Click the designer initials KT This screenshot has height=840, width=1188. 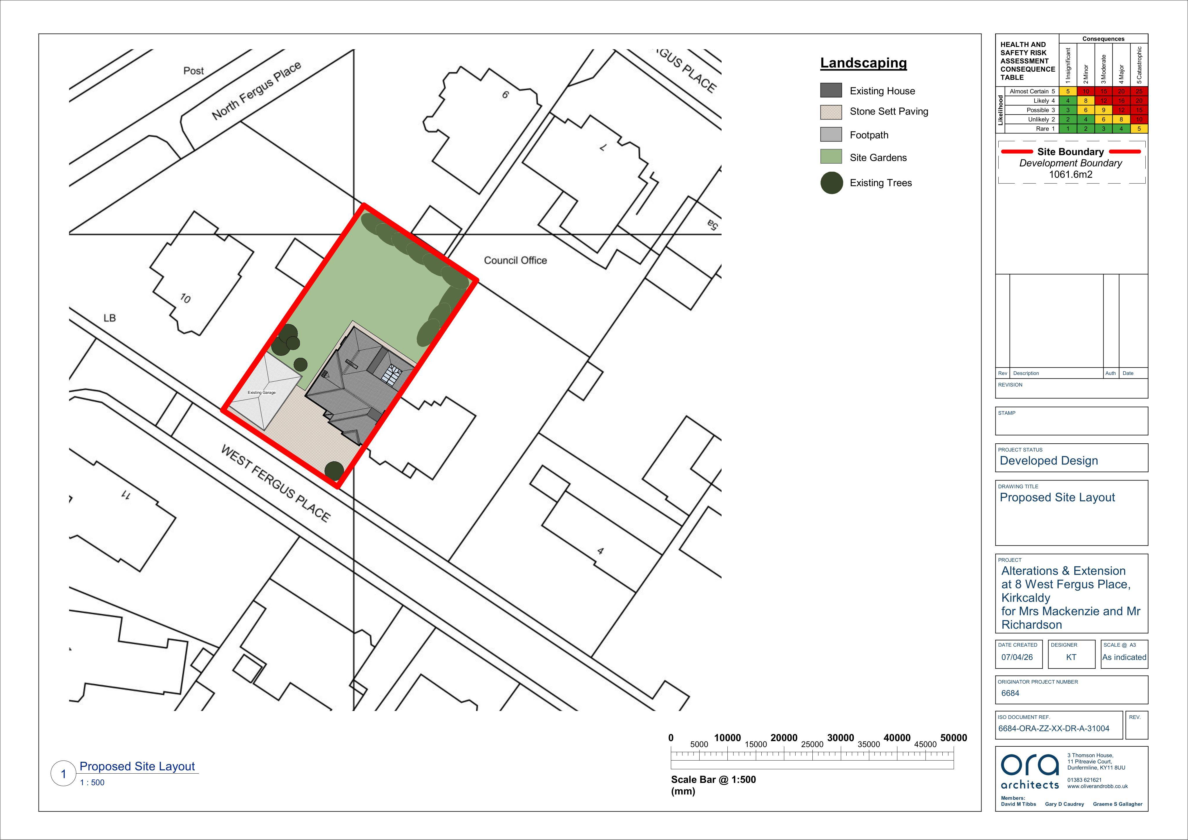1071,657
